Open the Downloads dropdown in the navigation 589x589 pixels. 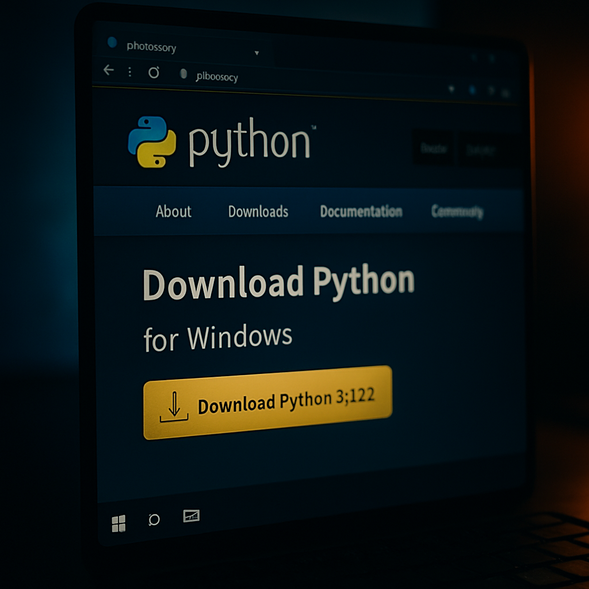click(259, 212)
